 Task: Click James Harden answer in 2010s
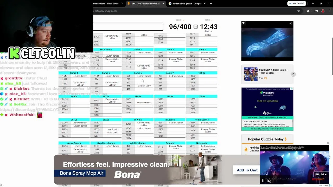[x=80, y=123]
